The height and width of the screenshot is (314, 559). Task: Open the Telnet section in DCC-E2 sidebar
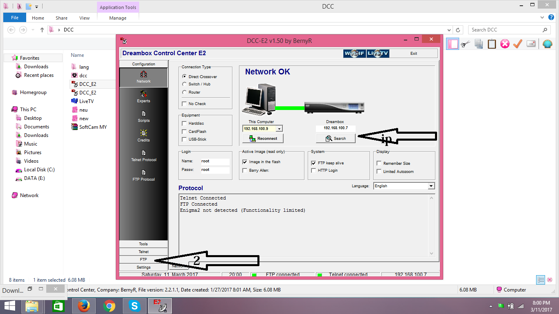[x=143, y=252]
